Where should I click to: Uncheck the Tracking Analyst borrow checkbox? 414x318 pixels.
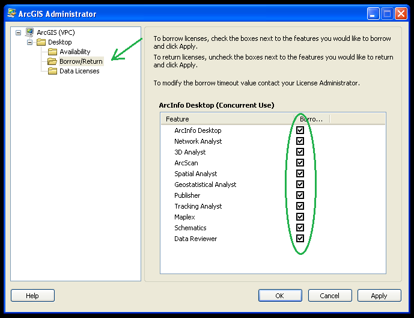(x=300, y=206)
